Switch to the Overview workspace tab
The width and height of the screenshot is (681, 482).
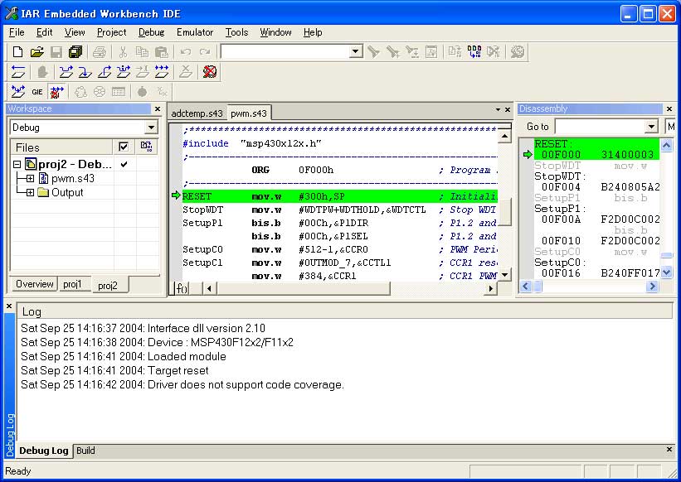tap(34, 284)
